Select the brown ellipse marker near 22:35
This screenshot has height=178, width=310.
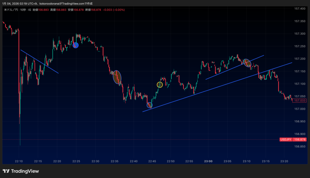tap(117, 77)
